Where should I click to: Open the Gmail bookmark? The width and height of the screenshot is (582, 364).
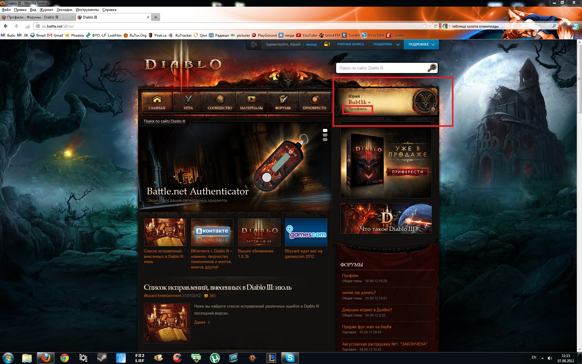click(55, 35)
